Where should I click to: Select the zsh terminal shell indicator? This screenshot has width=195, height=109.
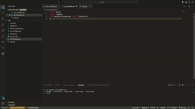coord(170,85)
